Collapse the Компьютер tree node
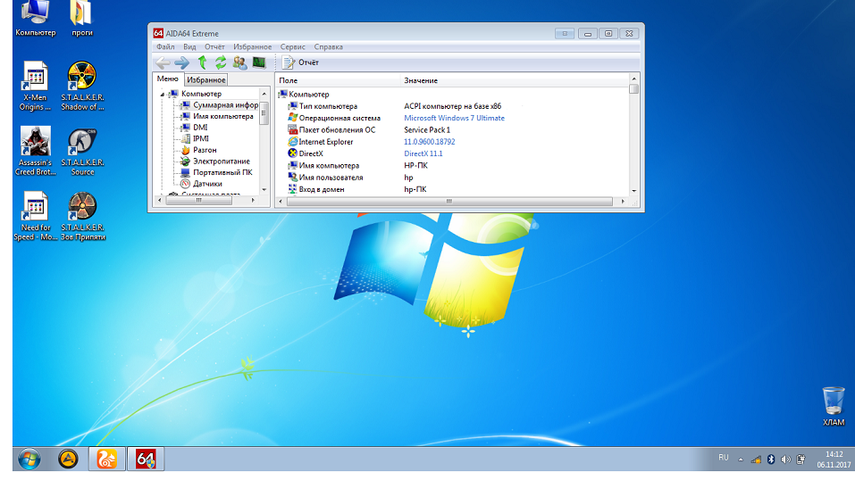The width and height of the screenshot is (855, 480). (162, 94)
